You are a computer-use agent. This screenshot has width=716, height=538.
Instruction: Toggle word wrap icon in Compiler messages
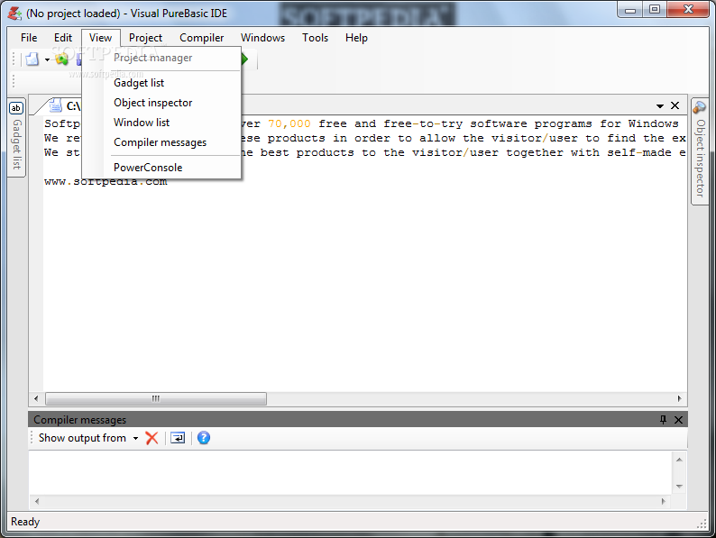tap(178, 438)
